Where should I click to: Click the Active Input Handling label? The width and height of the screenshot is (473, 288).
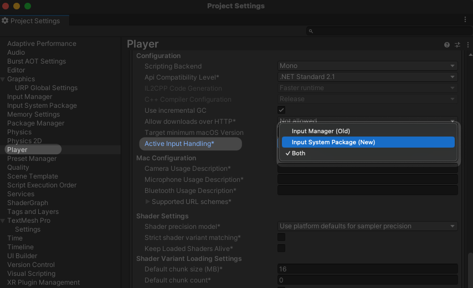(x=179, y=144)
